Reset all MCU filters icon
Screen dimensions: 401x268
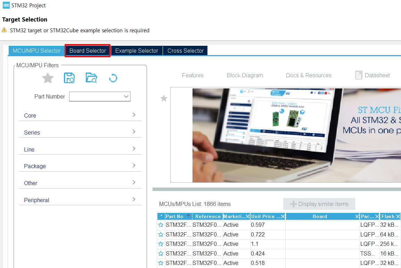coord(113,78)
